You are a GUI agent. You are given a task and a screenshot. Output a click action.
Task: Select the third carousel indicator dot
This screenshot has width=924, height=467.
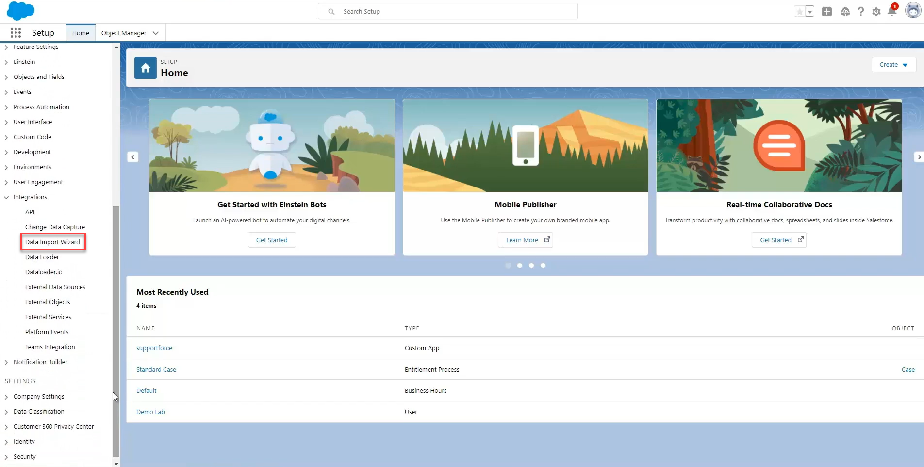pos(531,265)
